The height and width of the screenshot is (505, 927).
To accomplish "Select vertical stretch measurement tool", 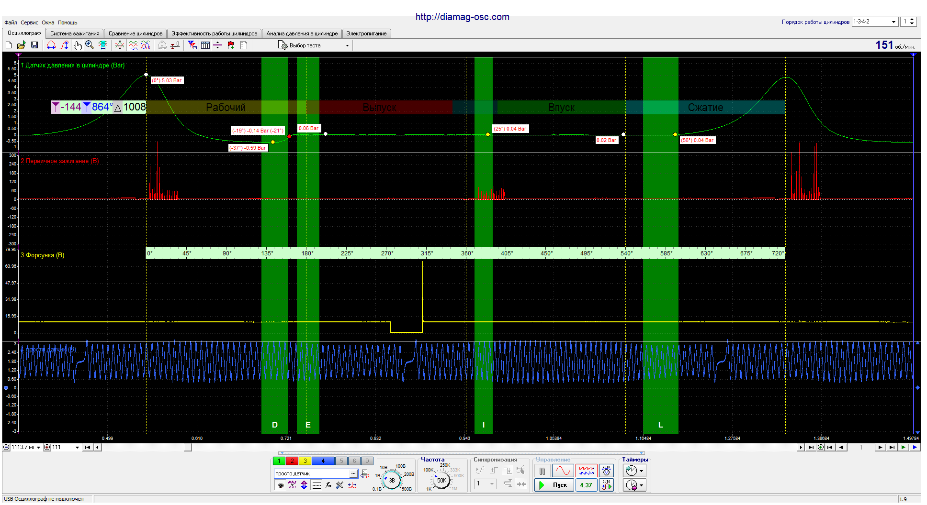I will (x=64, y=45).
